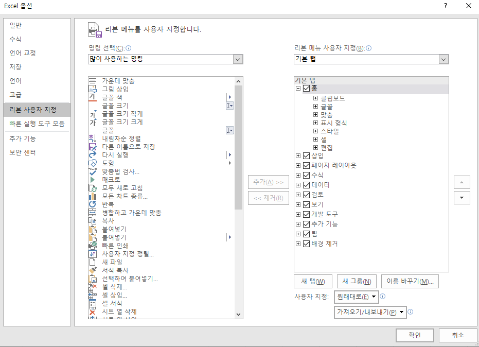Confirm with the 확인 button
The height and width of the screenshot is (347, 479).
(415, 335)
